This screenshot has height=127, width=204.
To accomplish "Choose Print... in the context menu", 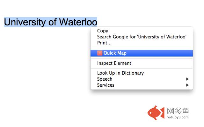I will [104, 43].
